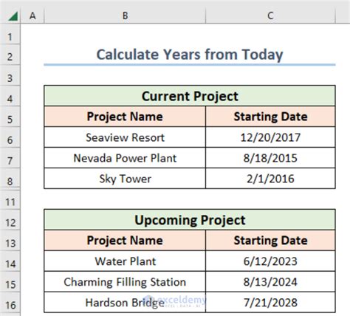Select the Nevada Power Plant cell
This screenshot has width=350, height=316.
pos(125,158)
